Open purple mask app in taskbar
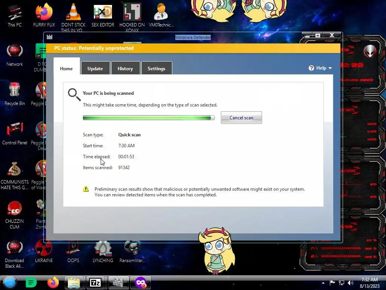 click(141, 282)
